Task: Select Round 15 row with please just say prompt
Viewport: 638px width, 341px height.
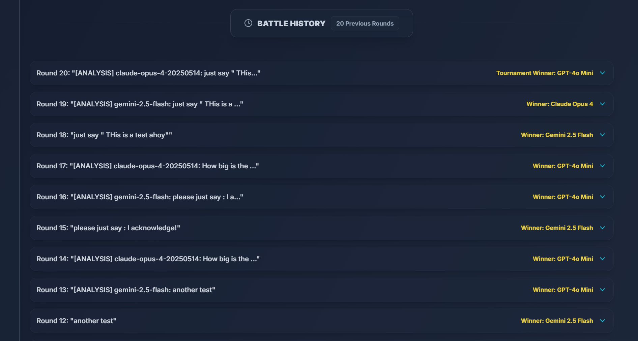Action: 108,228
